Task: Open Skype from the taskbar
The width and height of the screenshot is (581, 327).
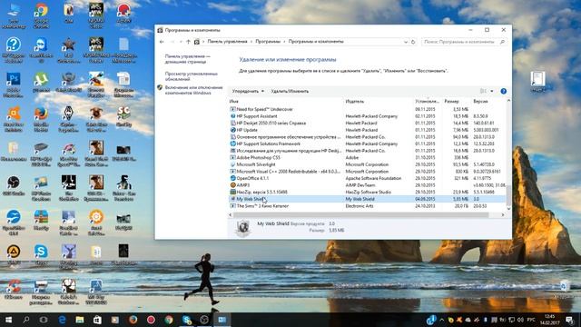Action: point(186,320)
